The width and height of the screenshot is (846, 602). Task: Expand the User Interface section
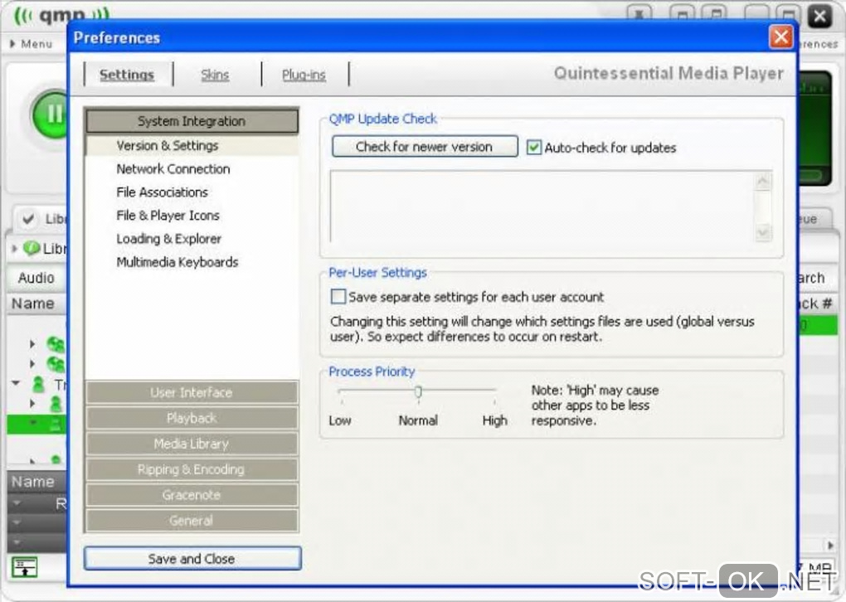192,393
